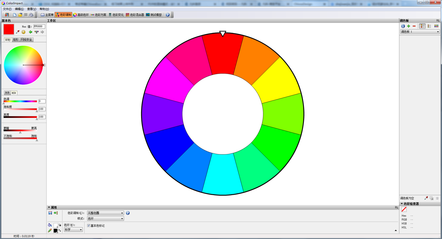Click the red minus icon in 调色板 panel

414,26
